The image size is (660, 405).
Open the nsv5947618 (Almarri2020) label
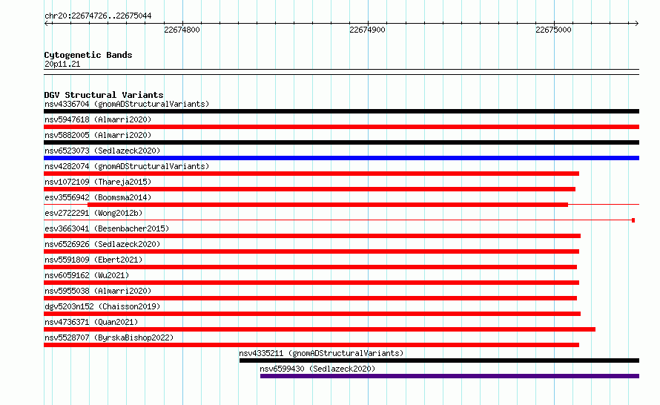[98, 119]
